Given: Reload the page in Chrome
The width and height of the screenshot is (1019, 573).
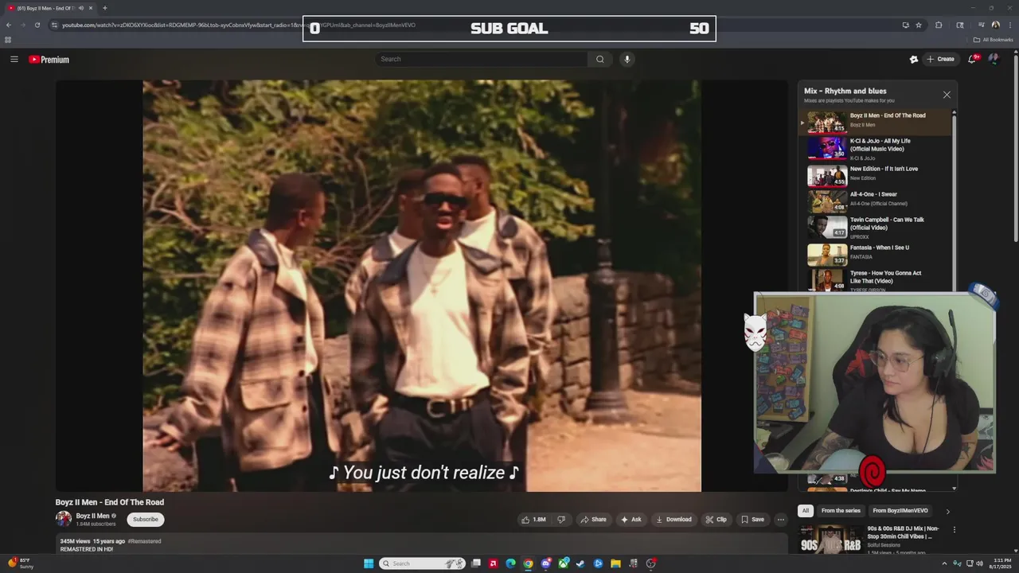Looking at the screenshot, I should pos(37,25).
